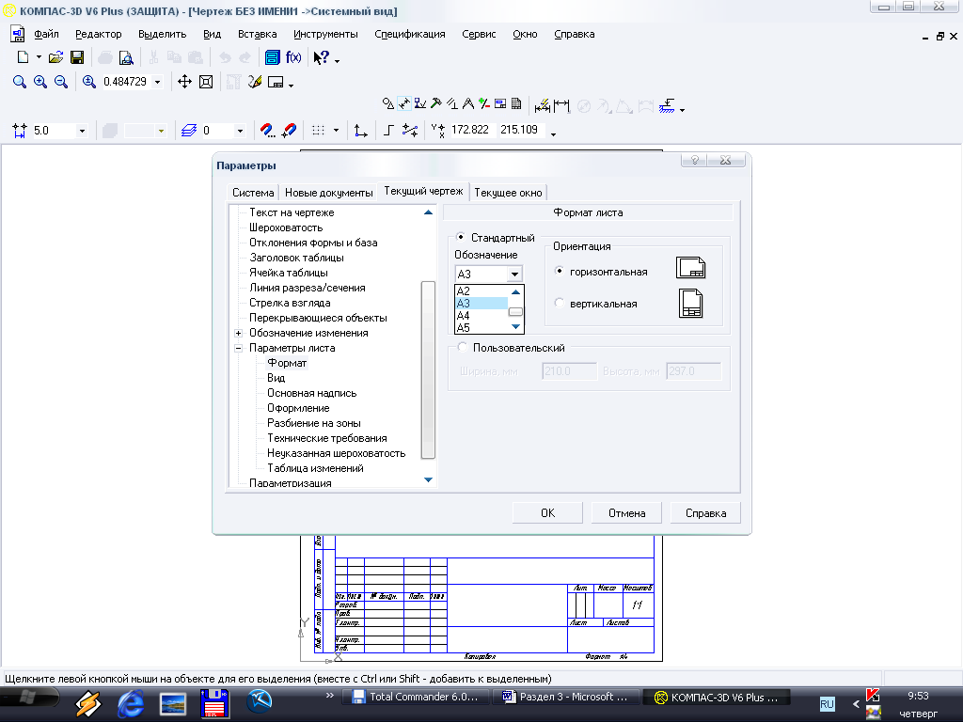Screen dimensions: 963x722
Task: Switch to the Текущее окно tab
Action: click(508, 193)
